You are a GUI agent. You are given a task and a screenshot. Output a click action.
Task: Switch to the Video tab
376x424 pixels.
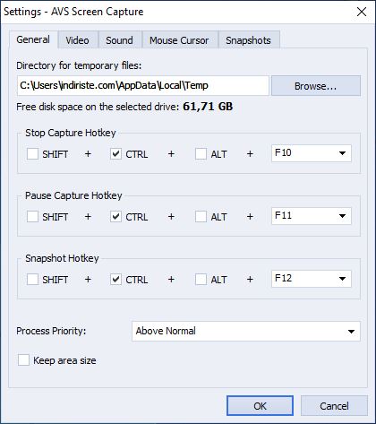[x=78, y=40]
